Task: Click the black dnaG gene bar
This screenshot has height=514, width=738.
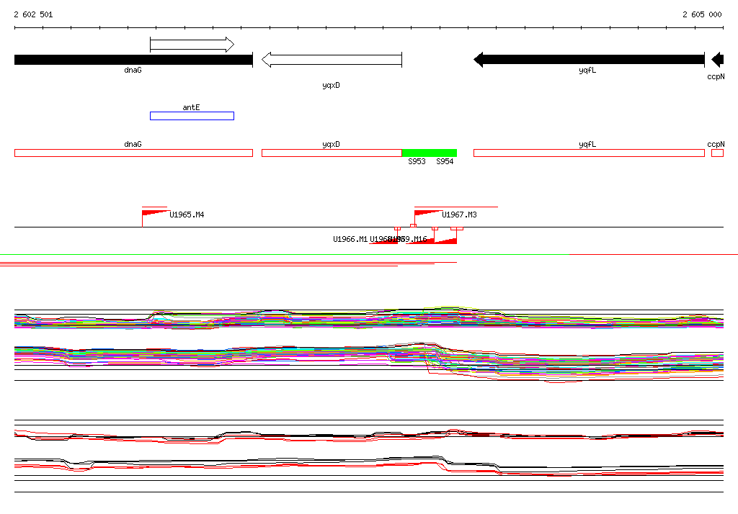Action: tap(133, 60)
